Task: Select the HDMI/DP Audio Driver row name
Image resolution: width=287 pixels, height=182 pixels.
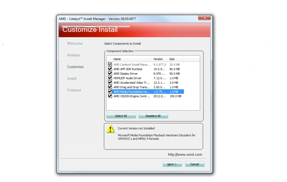Action: 128,78
